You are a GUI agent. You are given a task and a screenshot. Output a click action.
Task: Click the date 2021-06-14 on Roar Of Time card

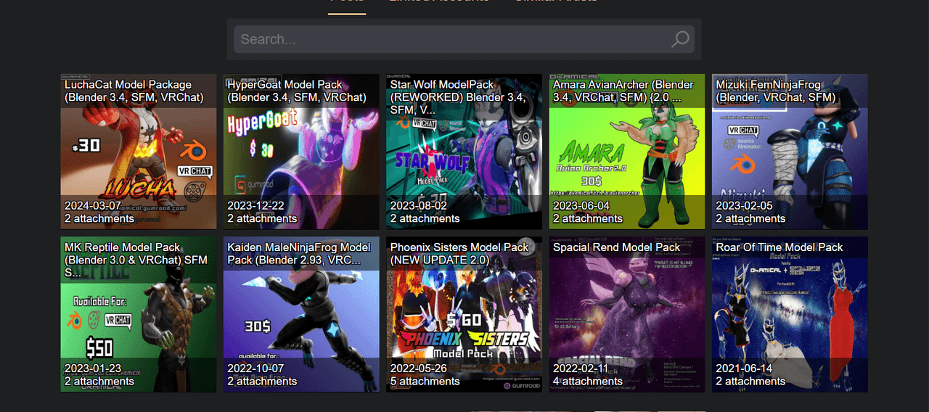click(x=744, y=368)
